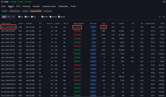Uncheck the Ask checkbox

click(x=19, y=17)
